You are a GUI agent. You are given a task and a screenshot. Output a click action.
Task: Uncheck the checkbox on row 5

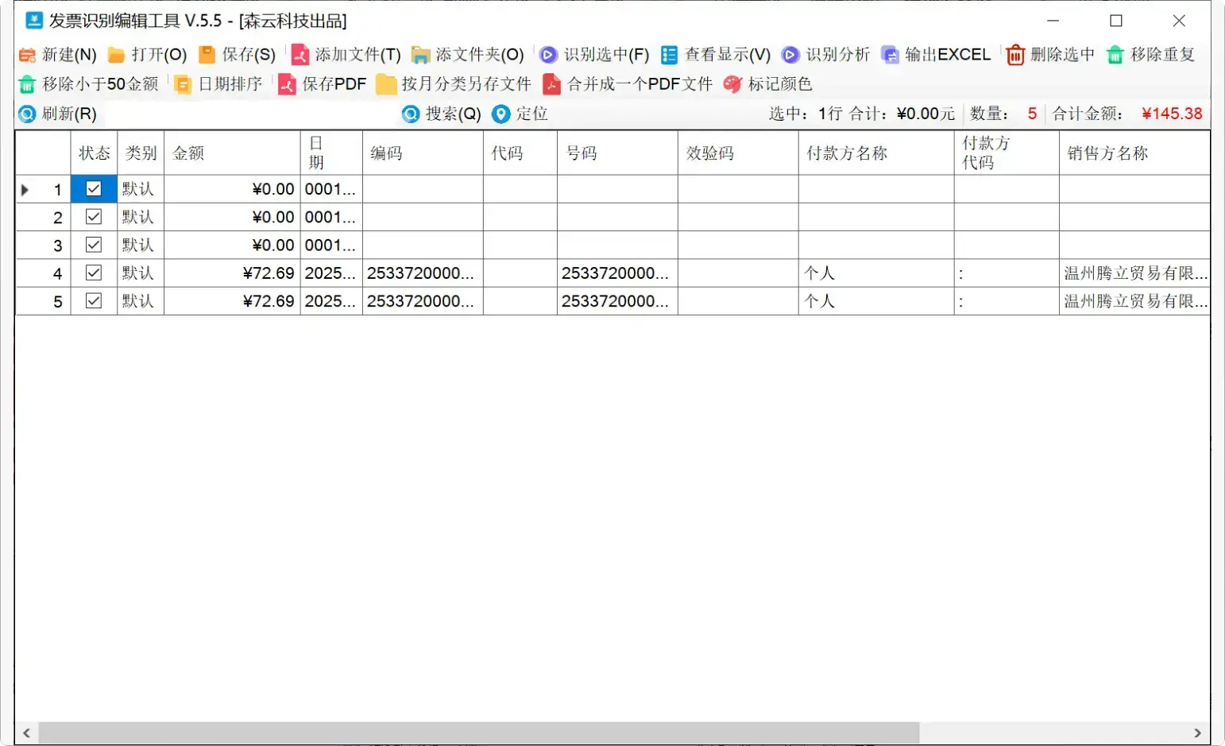coord(93,300)
